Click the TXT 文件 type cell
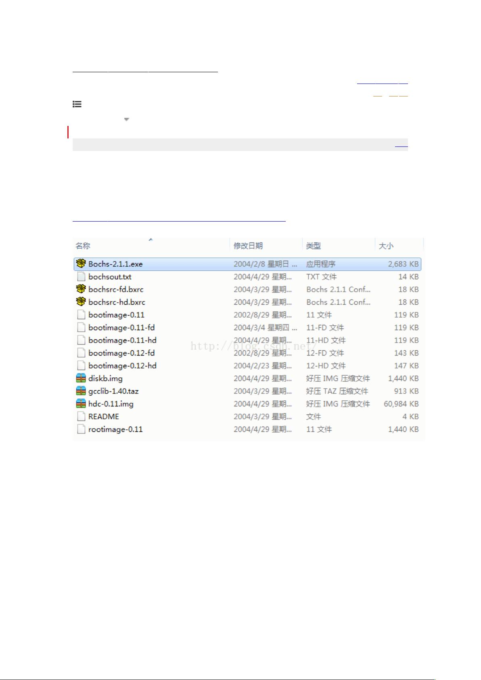 pos(321,277)
